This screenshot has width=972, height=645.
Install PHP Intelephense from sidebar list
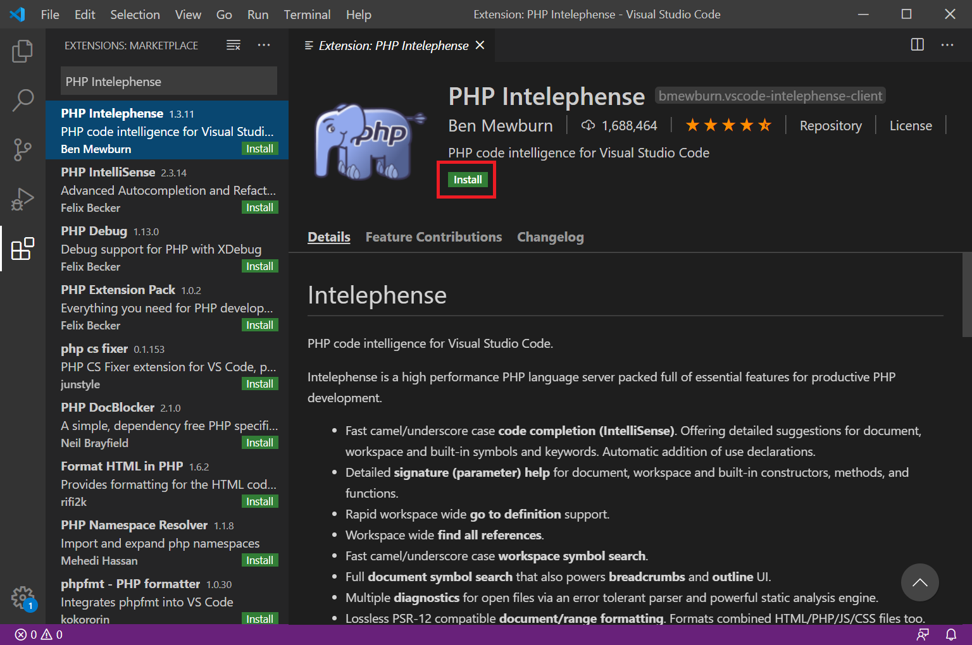[259, 149]
